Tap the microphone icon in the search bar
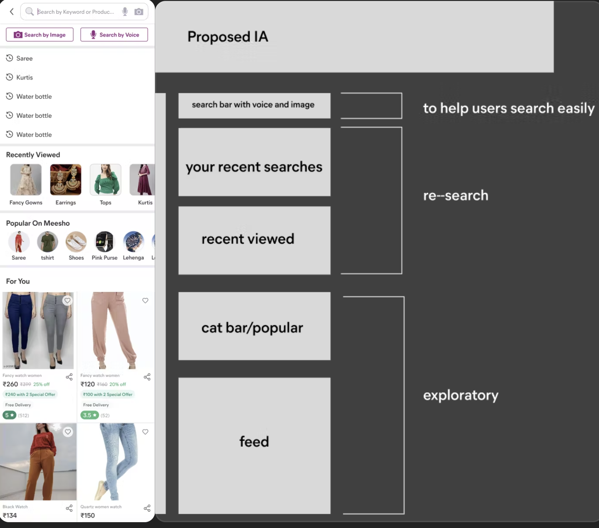This screenshot has width=599, height=528. (x=125, y=11)
